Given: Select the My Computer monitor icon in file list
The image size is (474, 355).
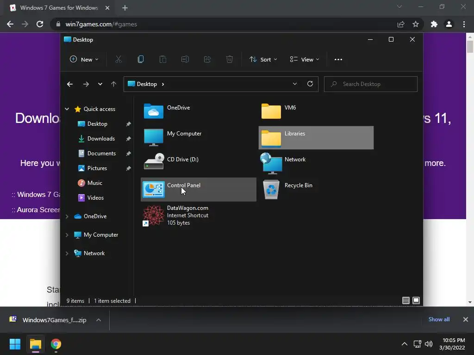Looking at the screenshot, I should [x=154, y=137].
